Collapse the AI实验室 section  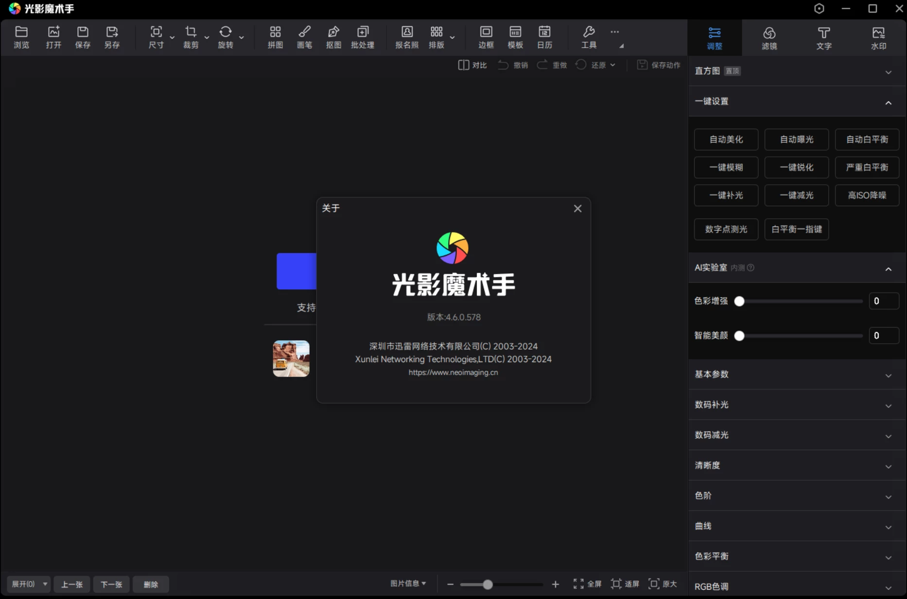[889, 269]
